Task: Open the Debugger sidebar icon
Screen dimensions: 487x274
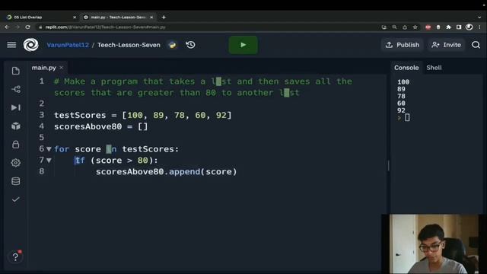Action: (15, 107)
